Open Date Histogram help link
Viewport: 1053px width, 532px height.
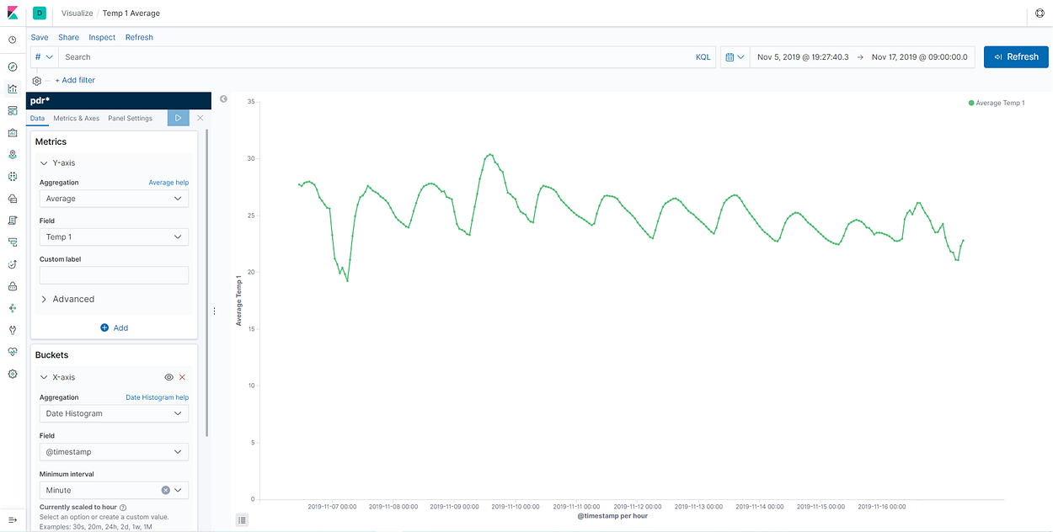(x=158, y=397)
